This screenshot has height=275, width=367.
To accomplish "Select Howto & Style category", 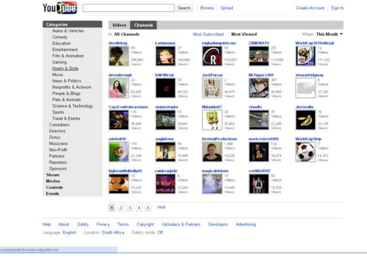I will tap(65, 69).
